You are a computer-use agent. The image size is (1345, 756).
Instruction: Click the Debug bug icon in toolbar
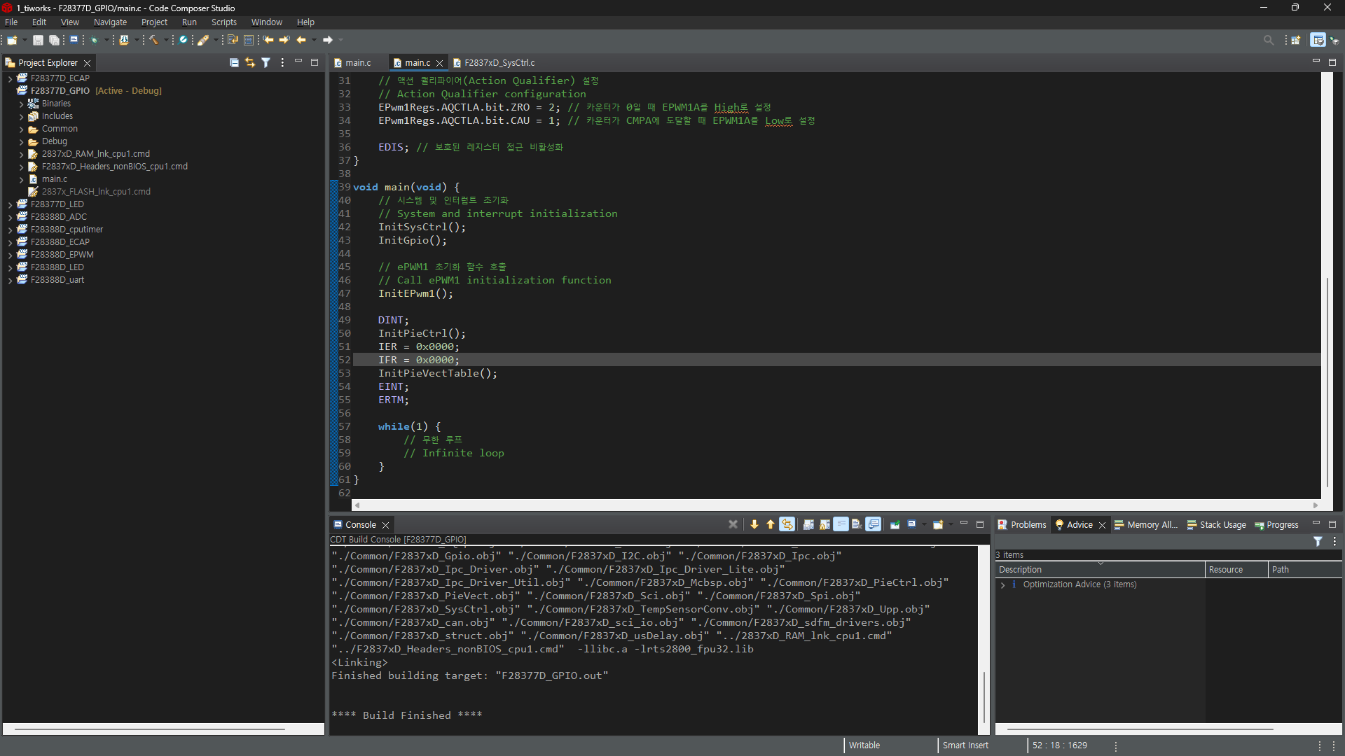94,40
